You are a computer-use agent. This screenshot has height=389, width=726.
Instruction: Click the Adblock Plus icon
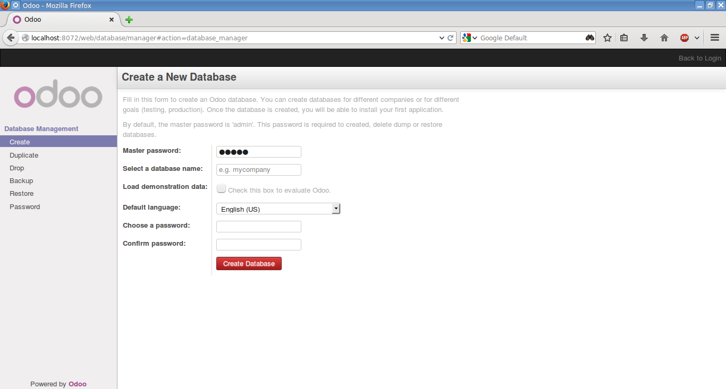click(685, 38)
